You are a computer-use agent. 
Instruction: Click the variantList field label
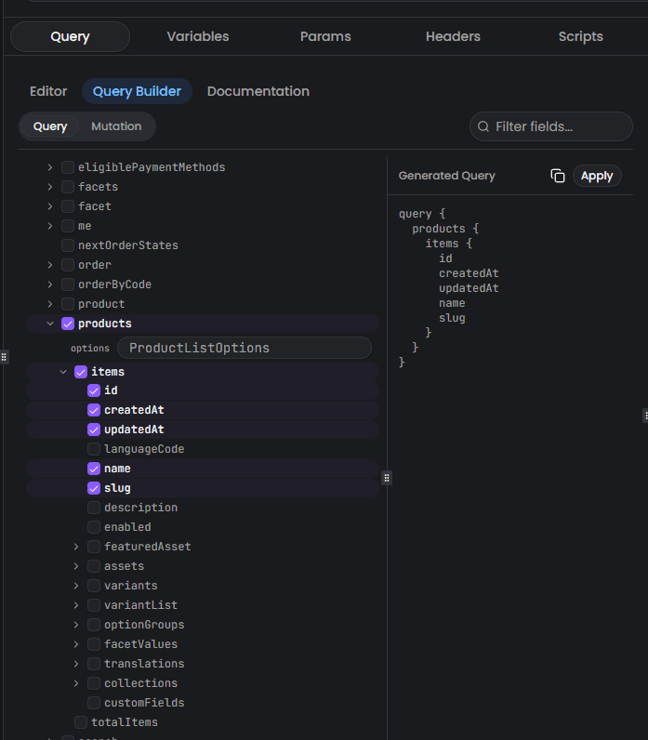pyautogui.click(x=140, y=605)
